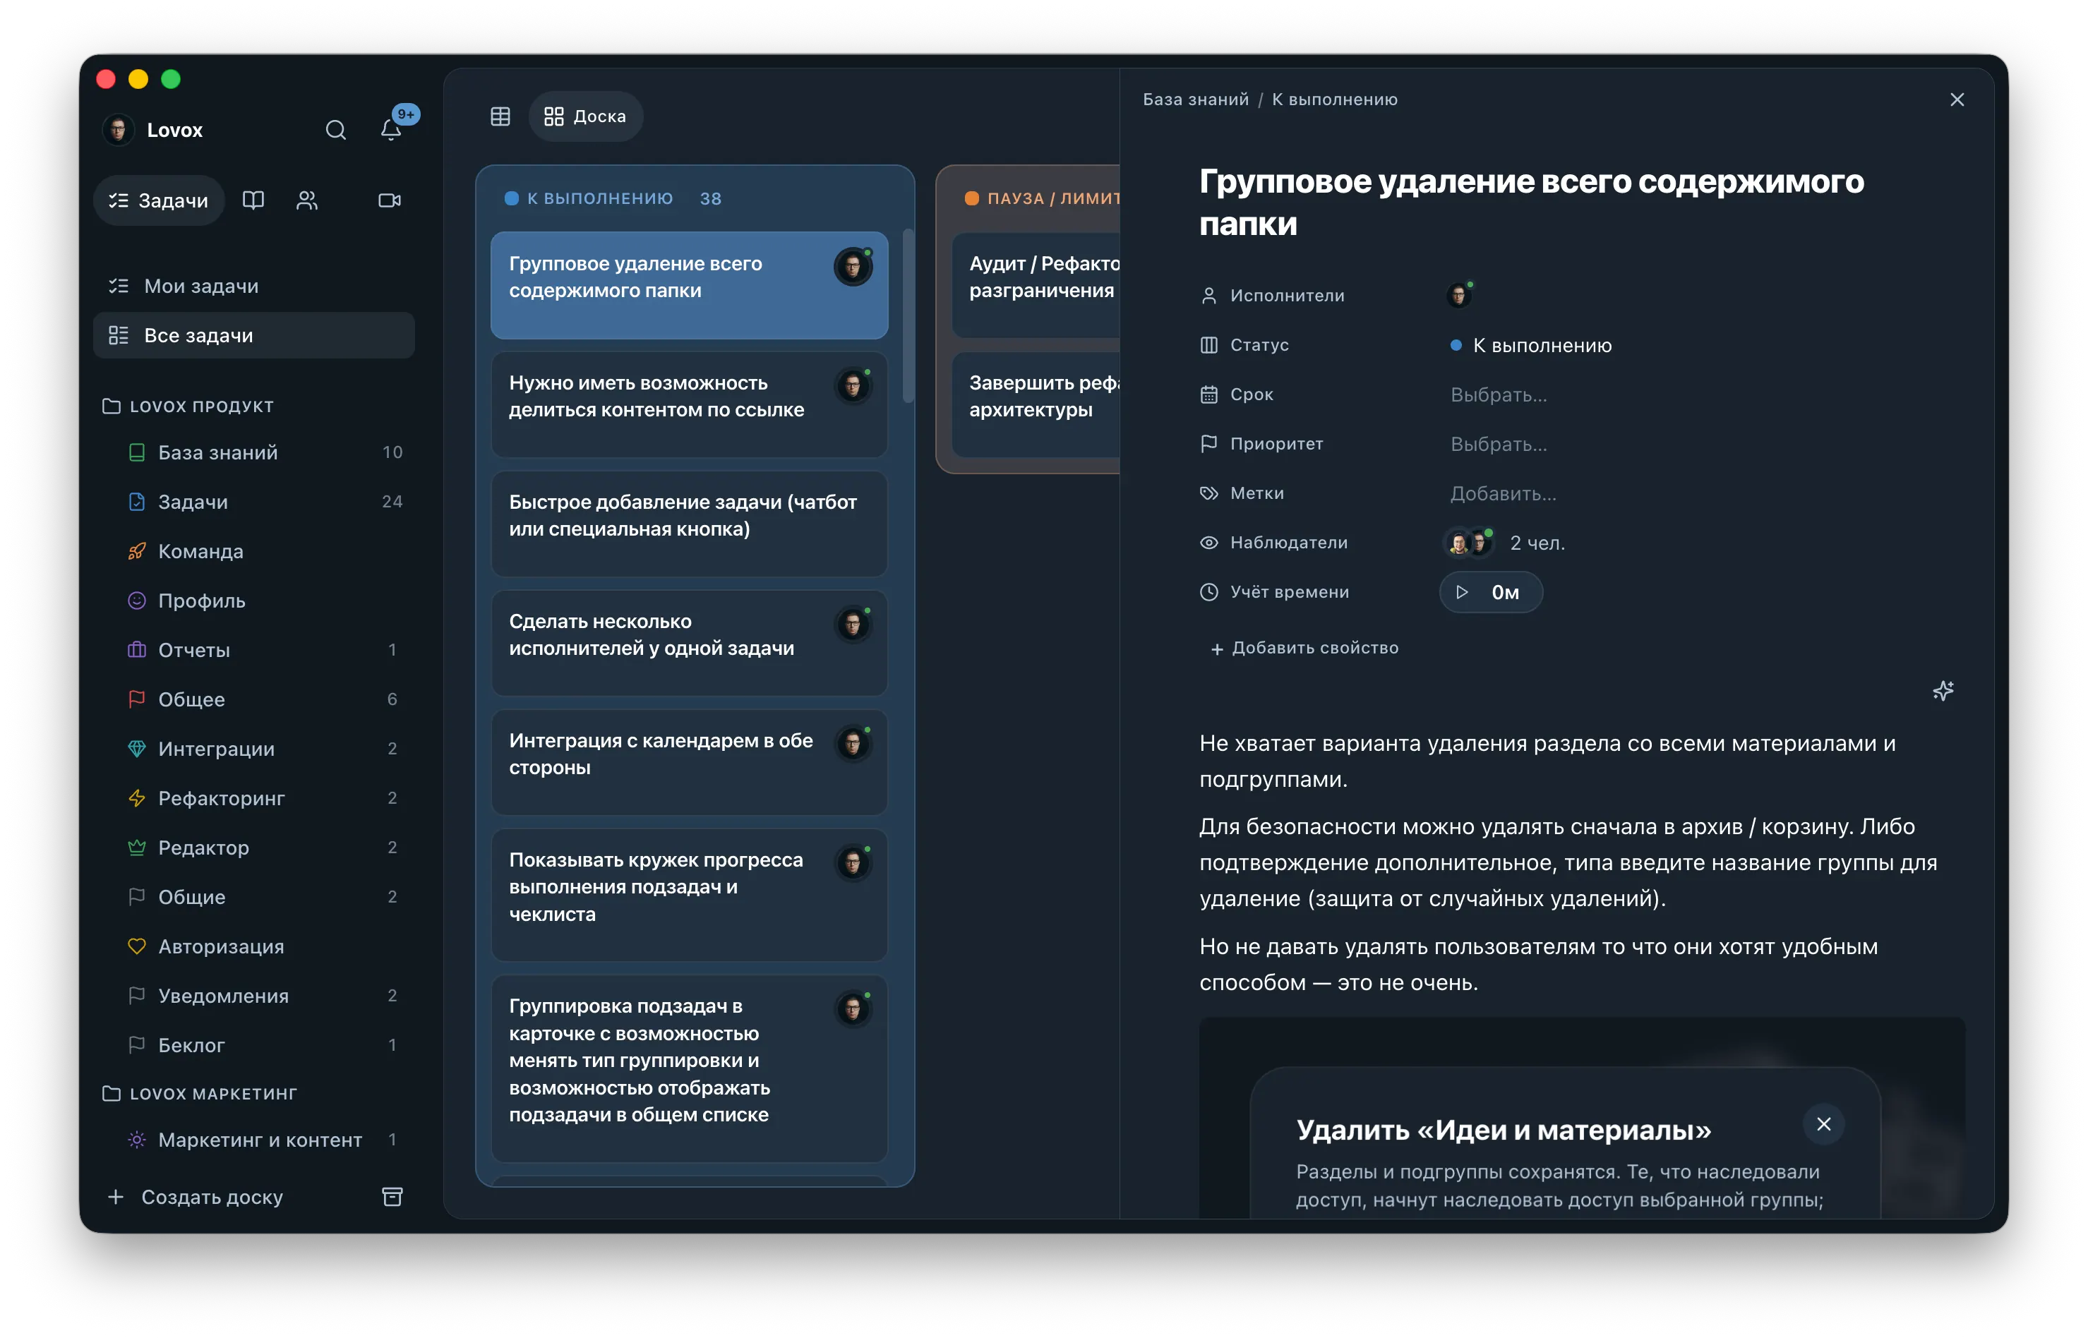The width and height of the screenshot is (2088, 1338).
Task: Click the 'ПАУЗА / ЛИМИТ' column header
Action: pyautogui.click(x=1043, y=198)
